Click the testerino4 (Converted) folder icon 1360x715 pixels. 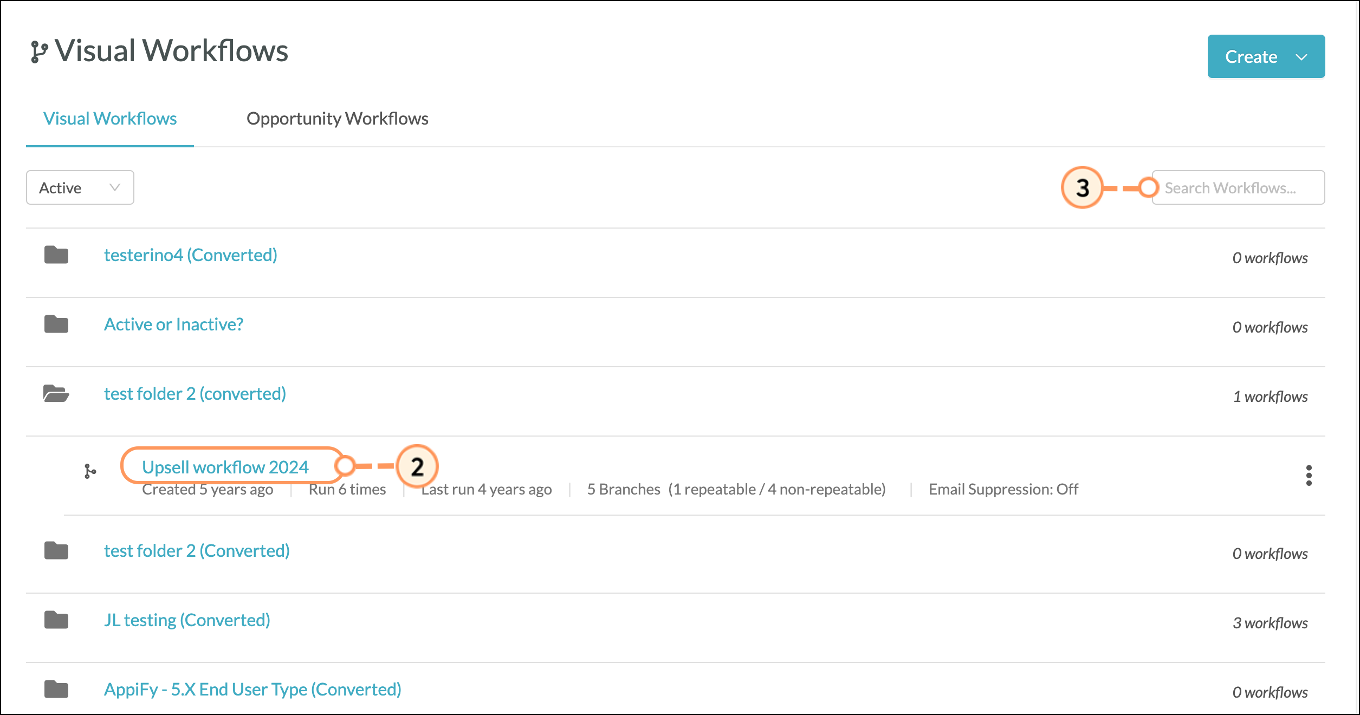click(x=56, y=255)
